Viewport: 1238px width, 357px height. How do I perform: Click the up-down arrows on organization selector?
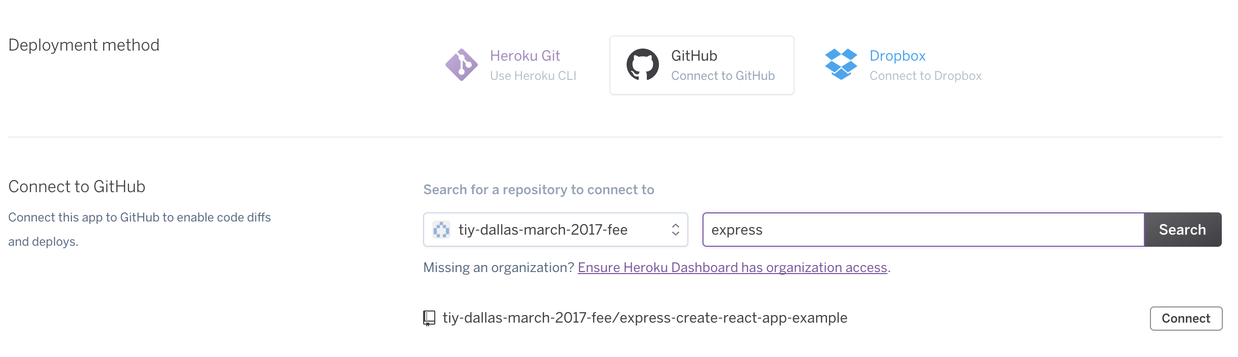point(675,230)
